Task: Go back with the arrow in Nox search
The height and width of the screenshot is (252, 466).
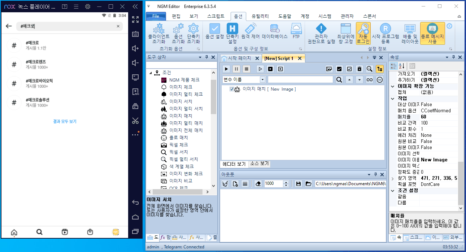Action: [9, 26]
